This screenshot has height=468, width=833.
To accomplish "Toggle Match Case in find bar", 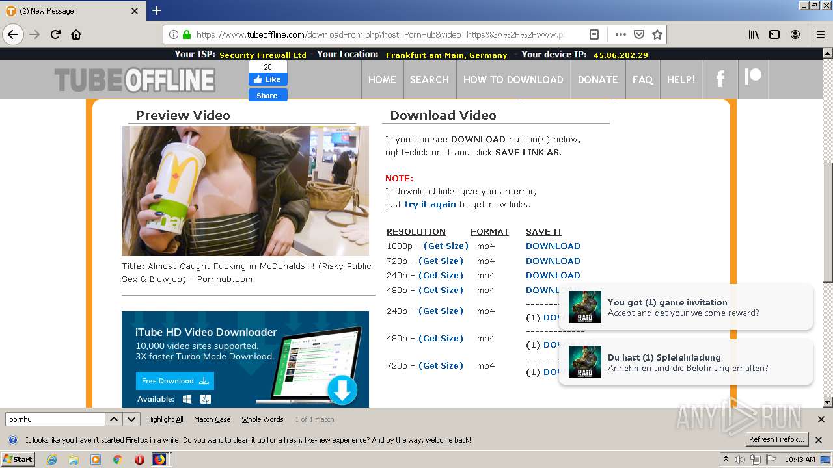I will pyautogui.click(x=212, y=419).
